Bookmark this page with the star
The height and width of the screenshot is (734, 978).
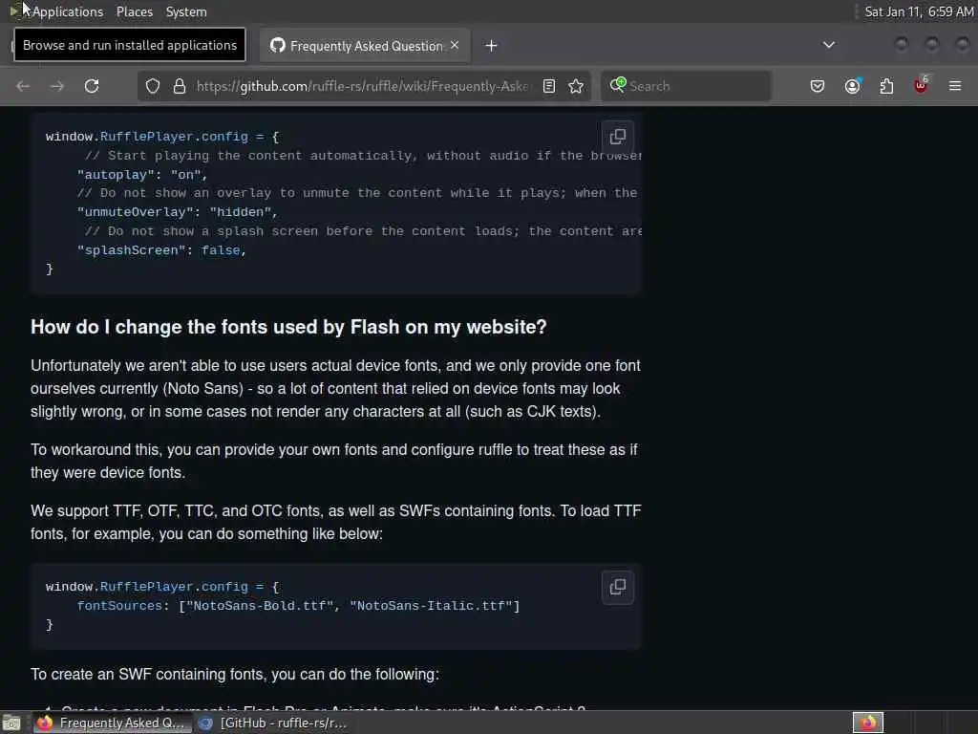click(x=576, y=86)
